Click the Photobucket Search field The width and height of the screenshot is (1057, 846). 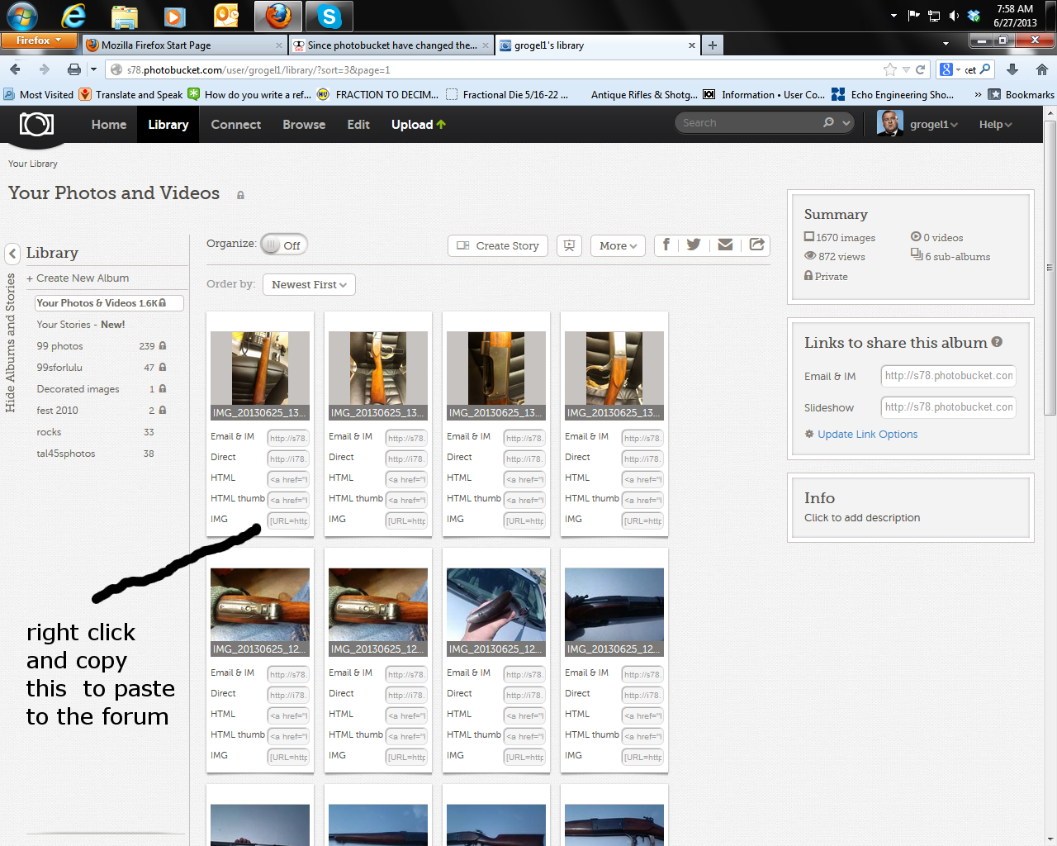click(x=747, y=123)
